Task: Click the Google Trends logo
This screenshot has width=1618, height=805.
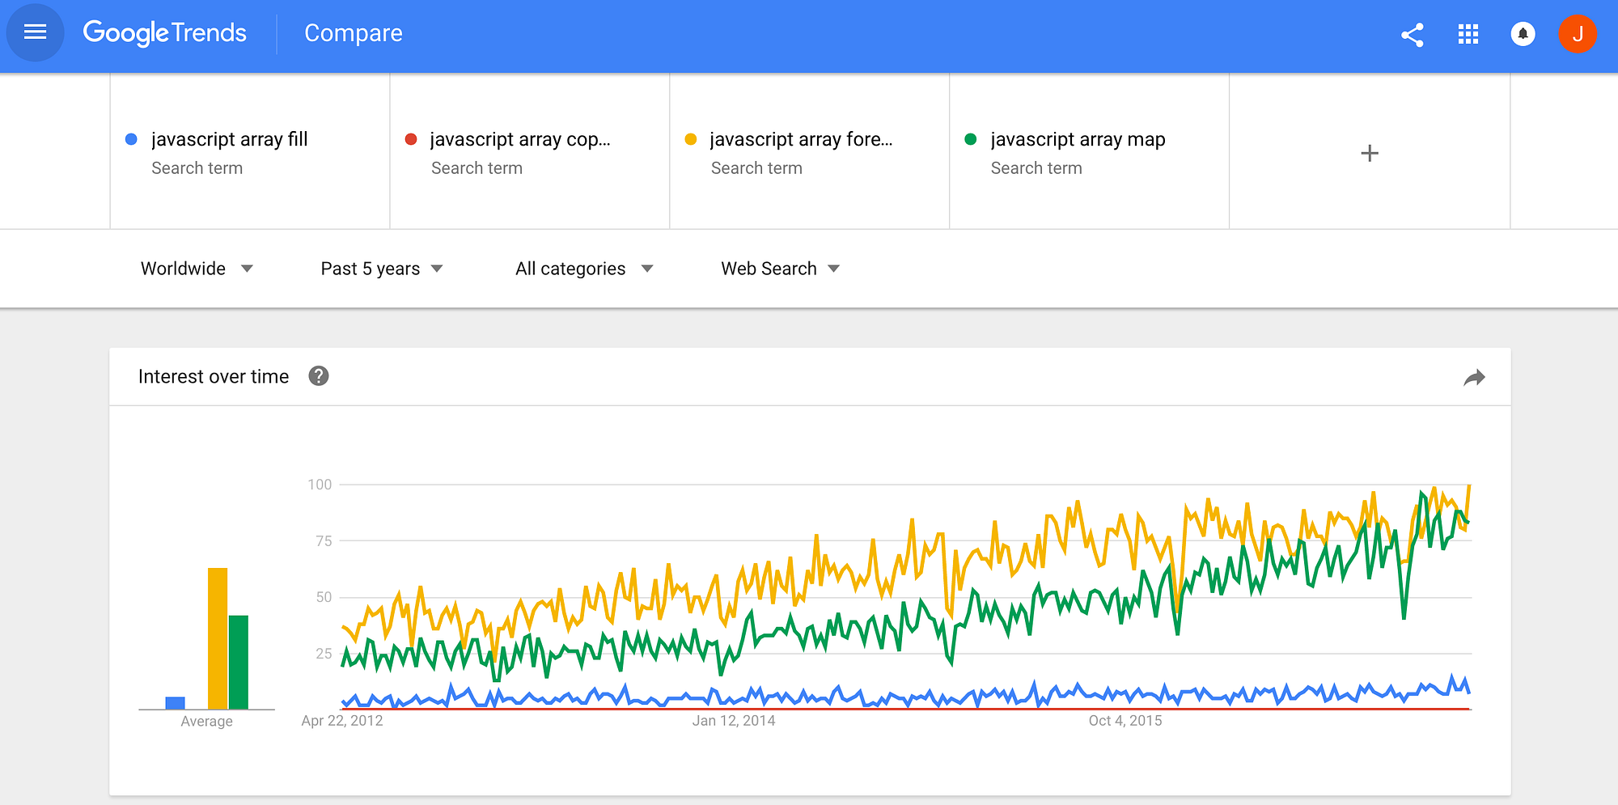Action: coord(165,33)
